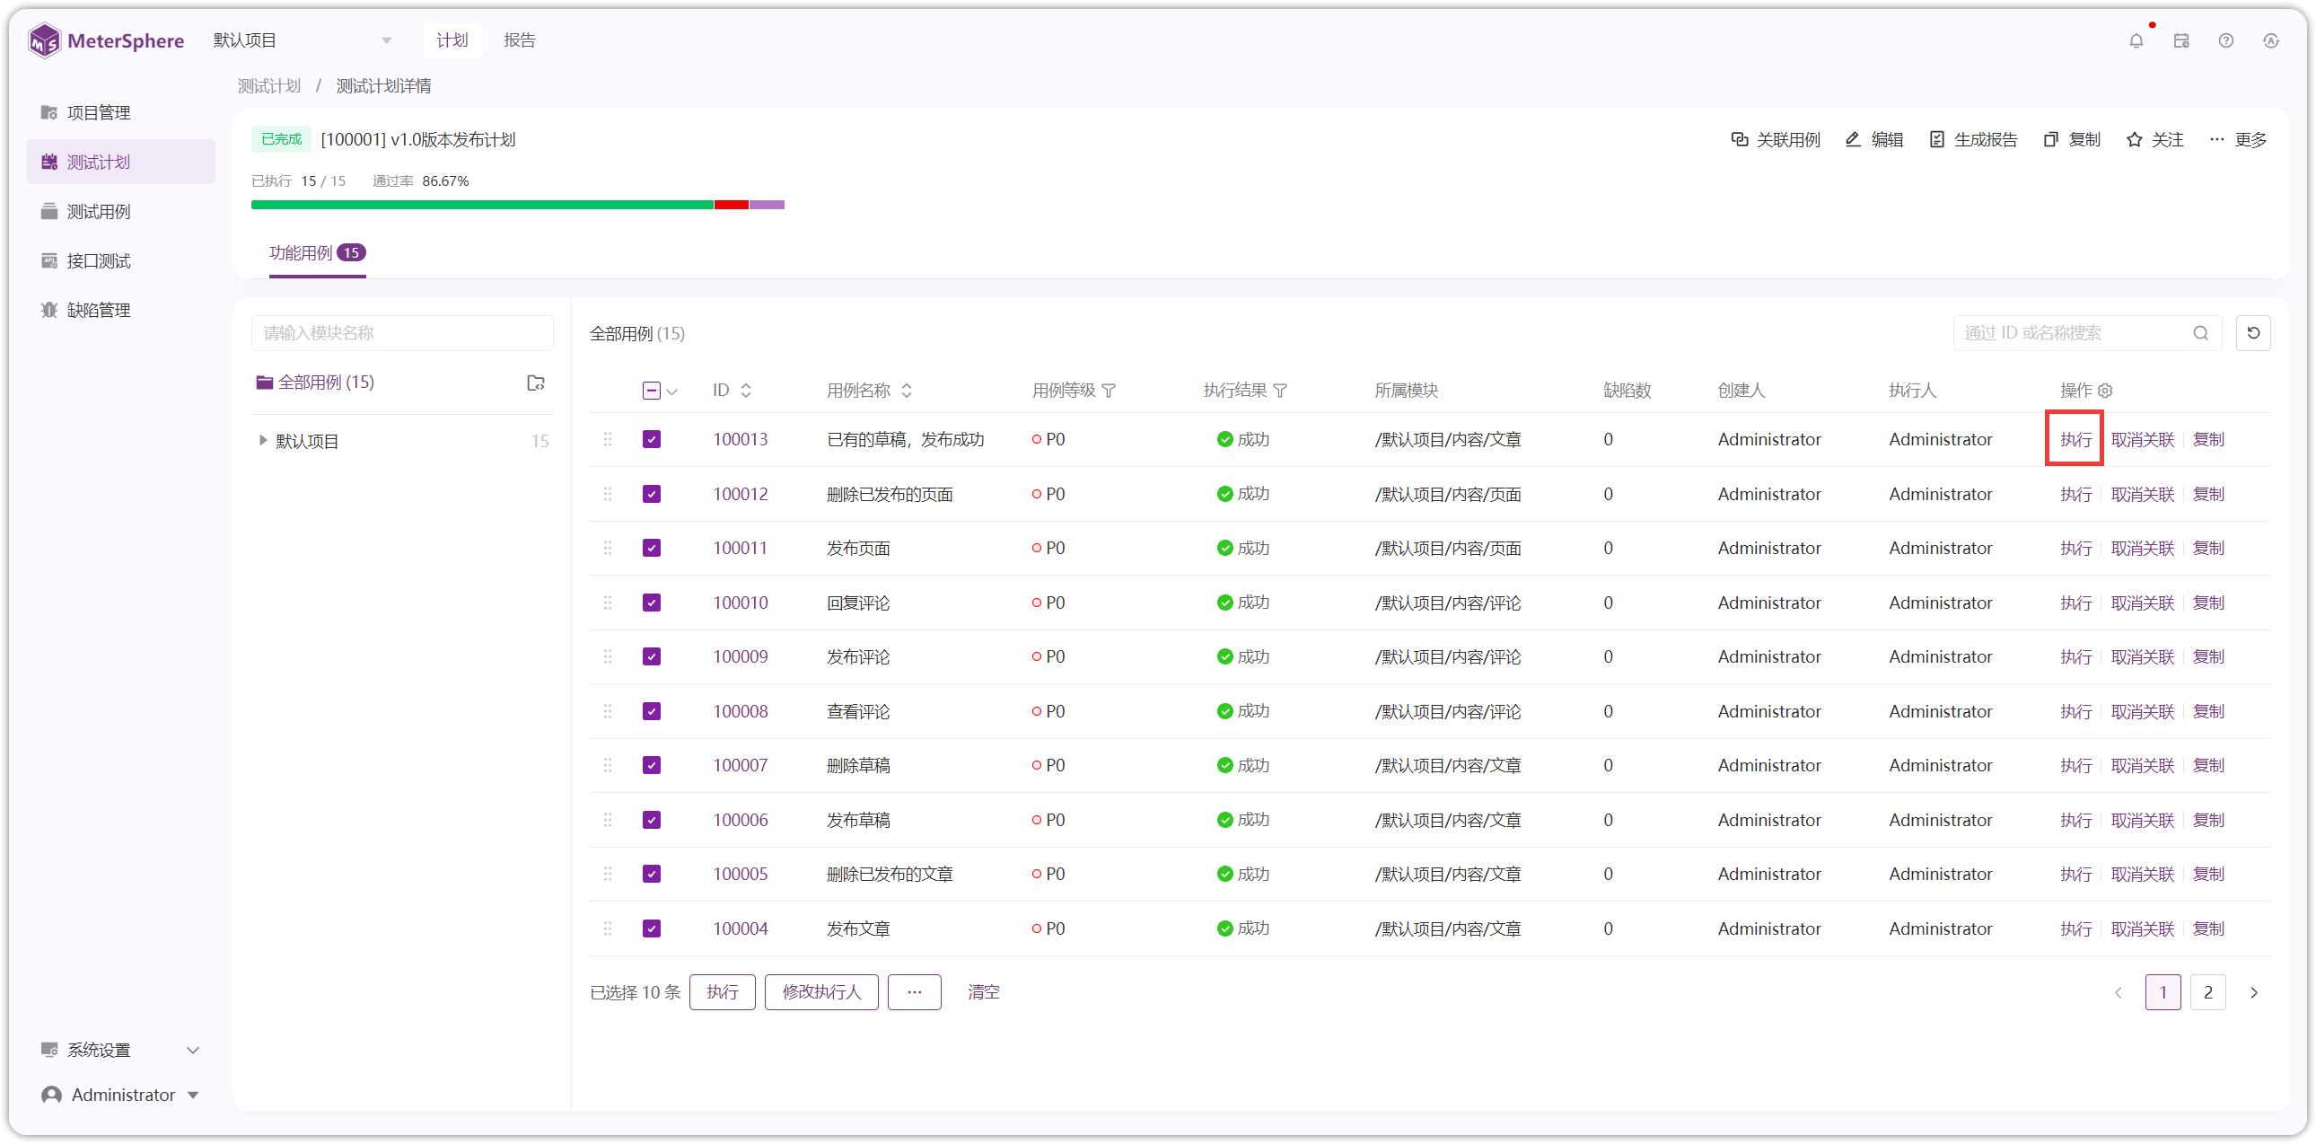Uncheck the checkbox for case 100008
This screenshot has width=2316, height=1144.
pos(652,711)
